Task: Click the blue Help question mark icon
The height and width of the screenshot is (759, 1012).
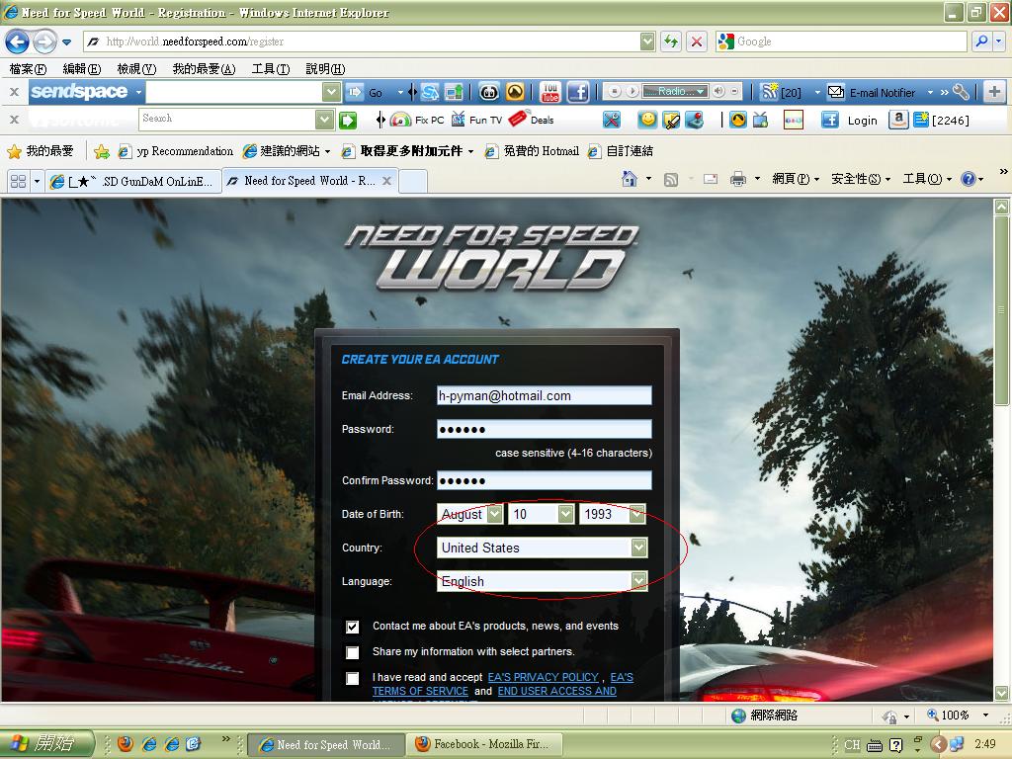Action: [969, 179]
